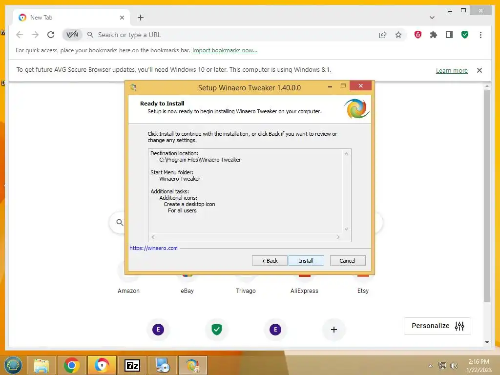
Task: Dismiss the Windows 10 update notice
Action: 479,70
